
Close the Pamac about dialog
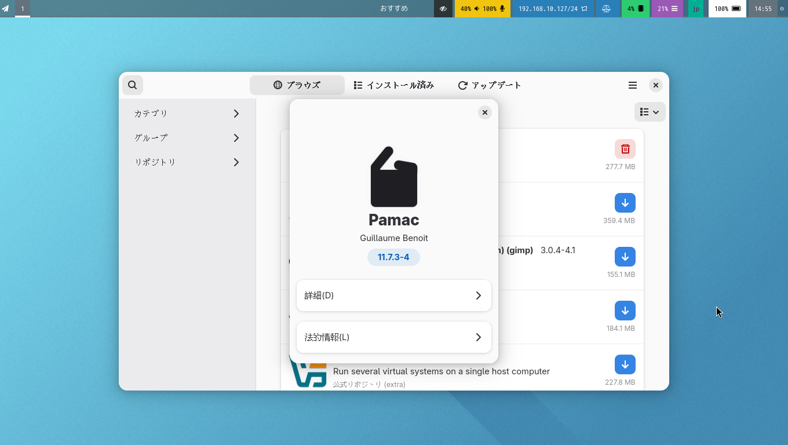(485, 112)
